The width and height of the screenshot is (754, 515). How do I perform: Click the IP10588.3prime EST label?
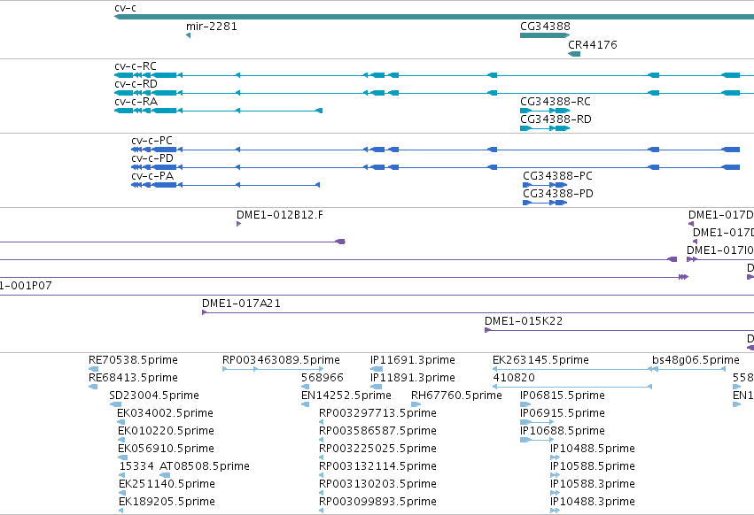(x=593, y=484)
